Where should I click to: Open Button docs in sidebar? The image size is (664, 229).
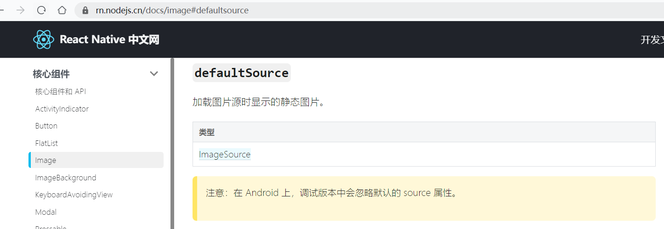click(46, 126)
